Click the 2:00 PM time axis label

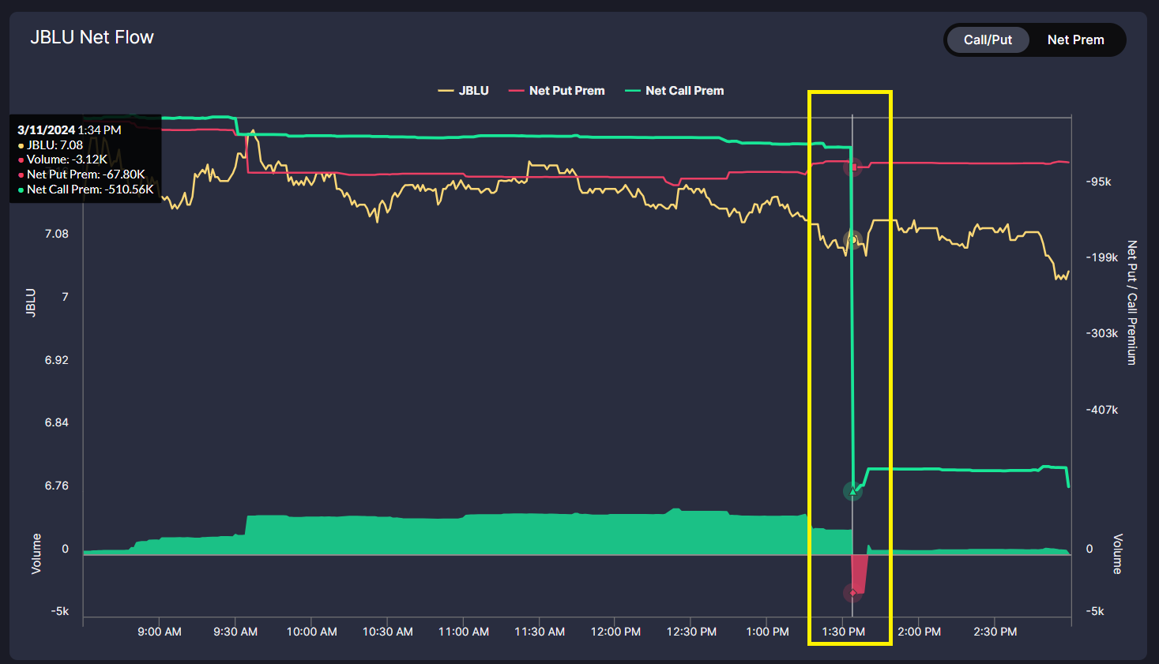[920, 632]
